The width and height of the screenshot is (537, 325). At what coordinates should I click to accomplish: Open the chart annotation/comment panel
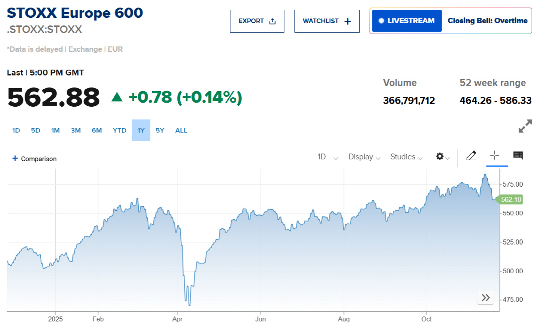pos(518,156)
